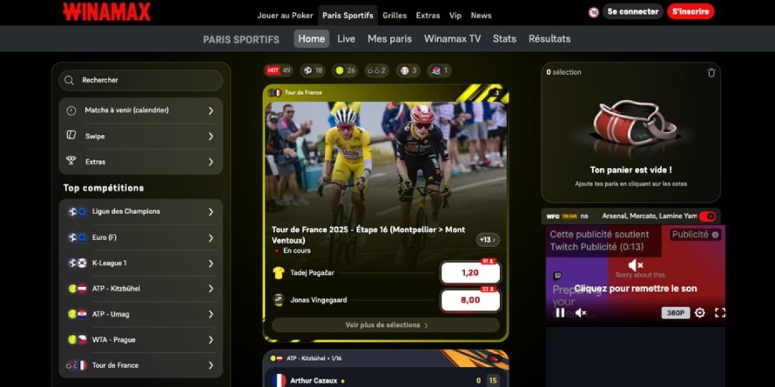Click the Winamax logo
775x387 pixels.
pos(107,12)
